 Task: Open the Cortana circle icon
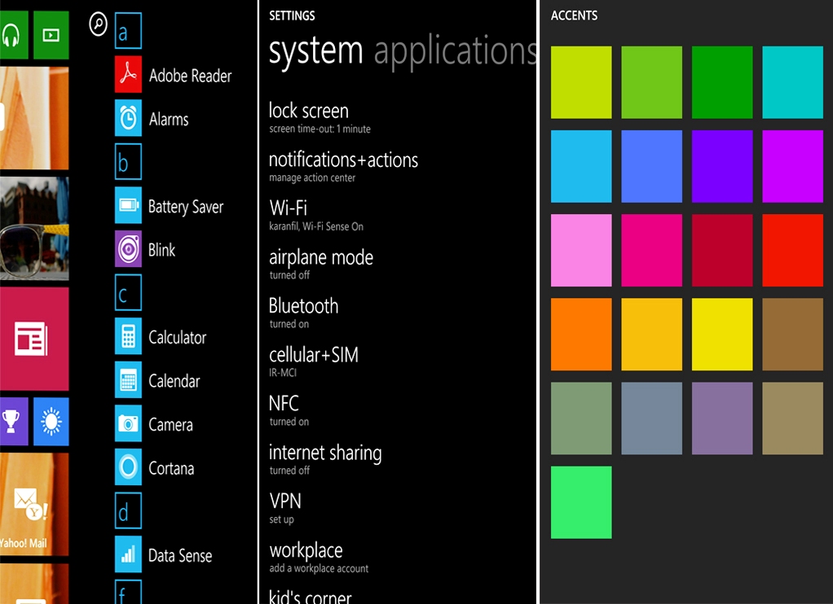pyautogui.click(x=128, y=466)
